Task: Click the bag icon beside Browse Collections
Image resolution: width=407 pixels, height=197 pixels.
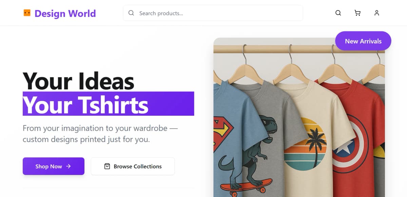Action: click(x=107, y=166)
